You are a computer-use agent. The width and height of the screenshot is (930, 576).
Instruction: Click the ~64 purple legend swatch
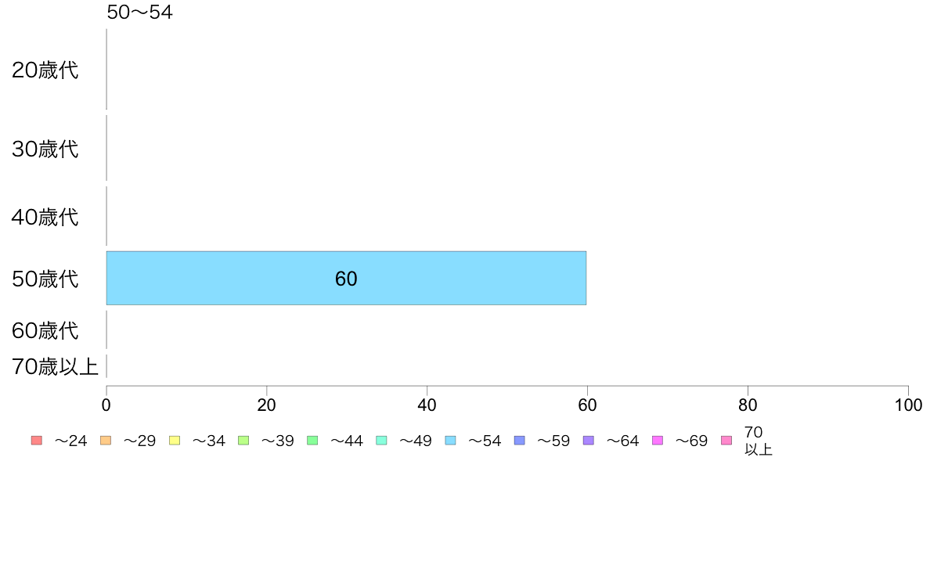click(x=589, y=440)
